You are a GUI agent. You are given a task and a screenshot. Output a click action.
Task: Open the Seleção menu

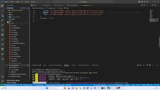[17, 2]
